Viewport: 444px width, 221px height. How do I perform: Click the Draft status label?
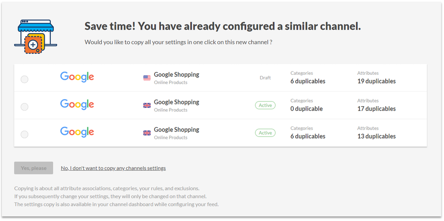pos(265,78)
